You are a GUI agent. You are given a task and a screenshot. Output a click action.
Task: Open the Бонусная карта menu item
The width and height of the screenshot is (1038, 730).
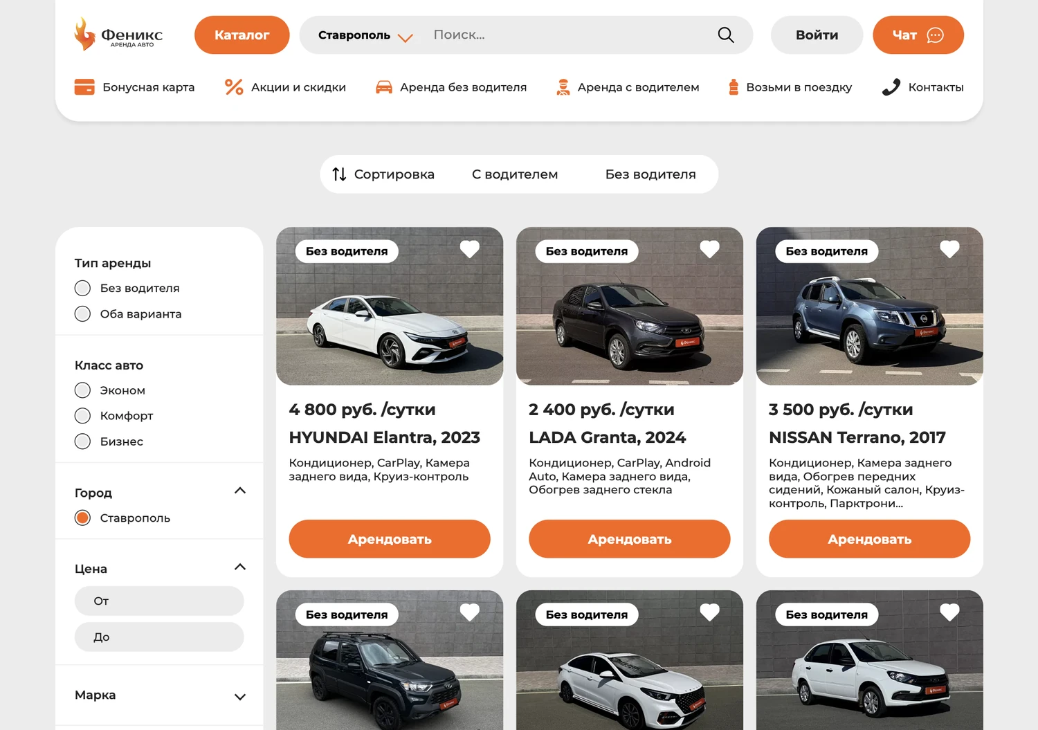click(x=134, y=87)
